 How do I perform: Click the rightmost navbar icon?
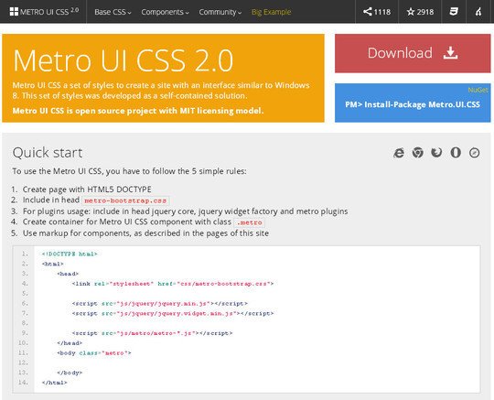[478, 12]
